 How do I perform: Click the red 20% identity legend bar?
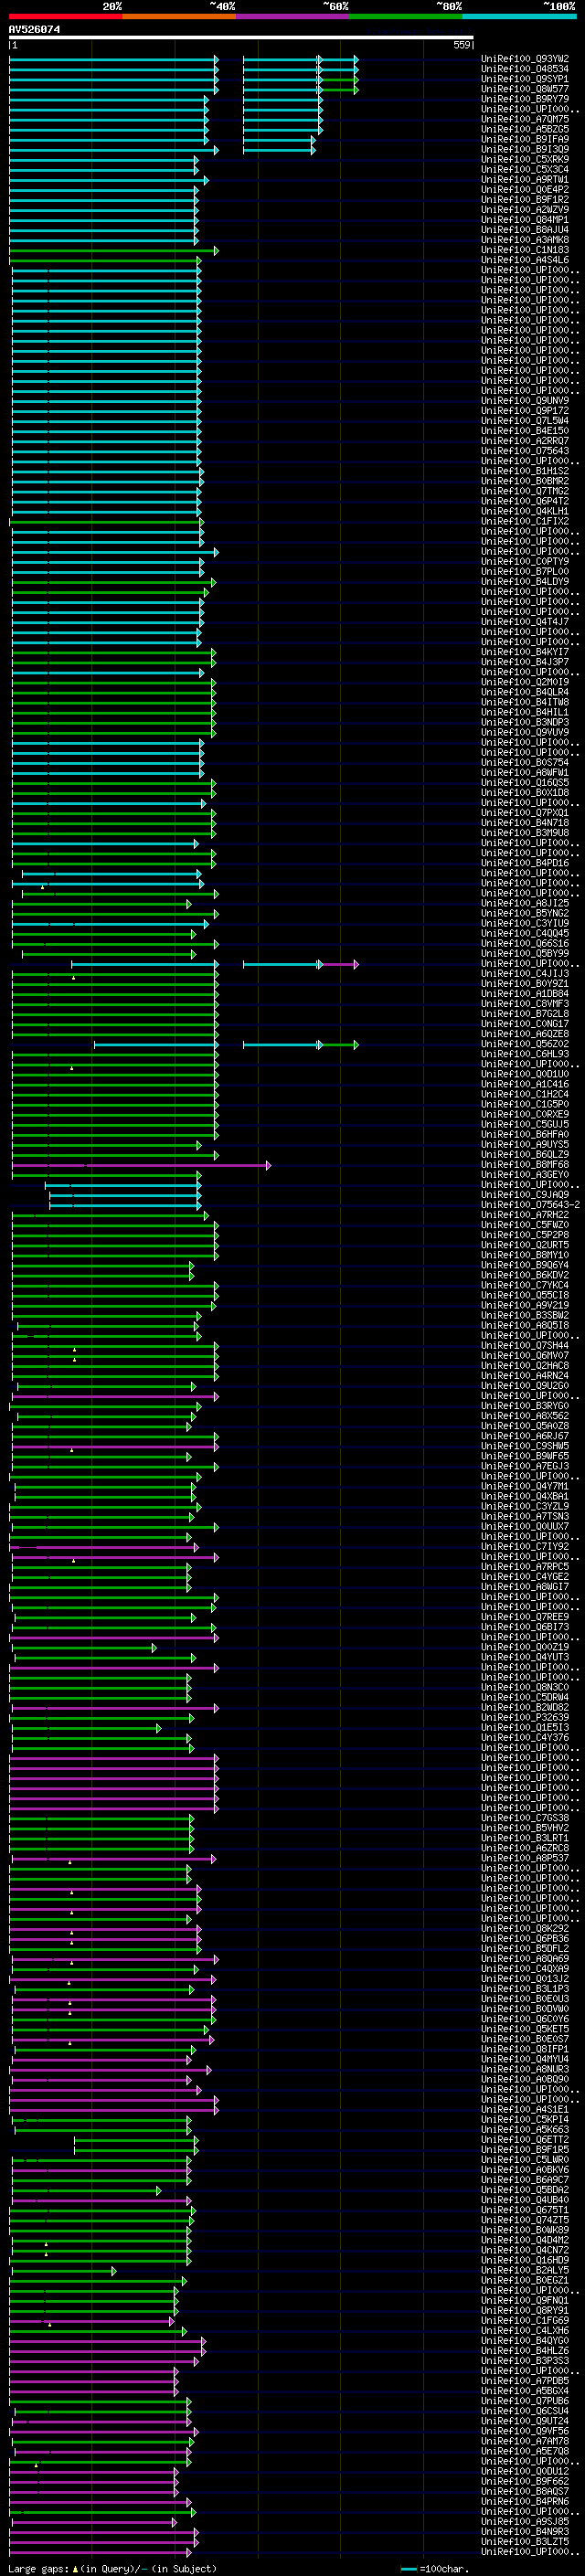click(66, 16)
